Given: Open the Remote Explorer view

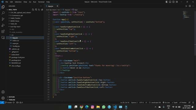Looking at the screenshot, I should click(x=3, y=37).
